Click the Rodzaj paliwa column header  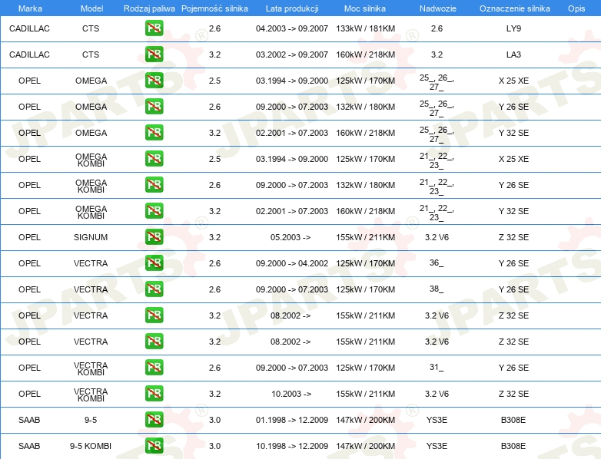pos(149,8)
